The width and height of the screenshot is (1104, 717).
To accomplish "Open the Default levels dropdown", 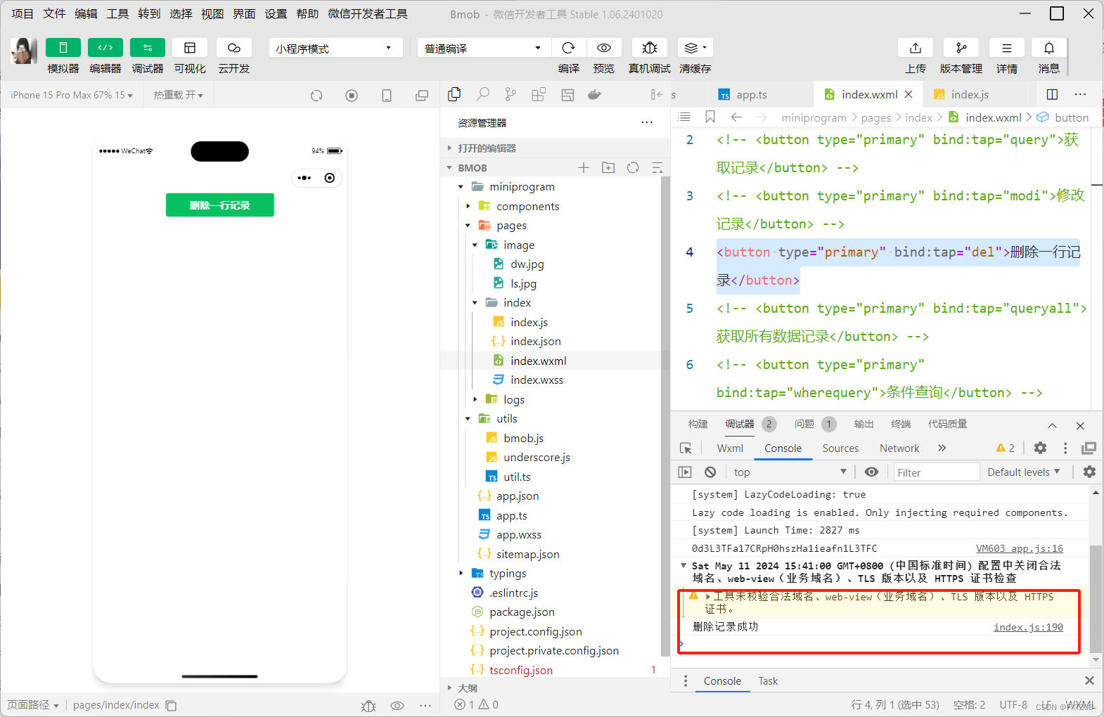I will tap(1024, 472).
